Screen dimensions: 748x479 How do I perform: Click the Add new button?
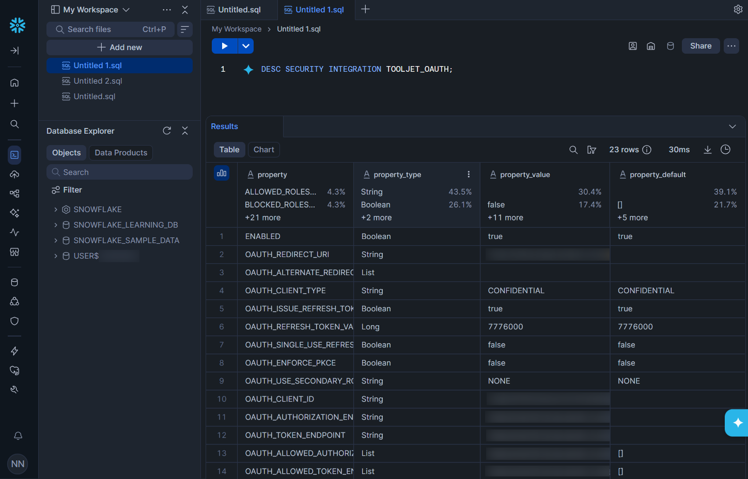pos(119,47)
